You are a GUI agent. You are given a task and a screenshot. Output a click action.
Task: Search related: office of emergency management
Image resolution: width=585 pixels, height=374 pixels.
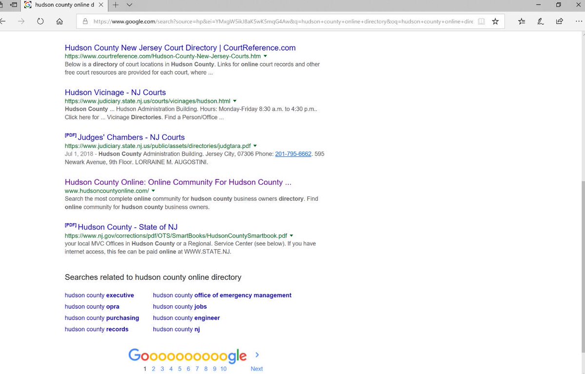click(222, 295)
